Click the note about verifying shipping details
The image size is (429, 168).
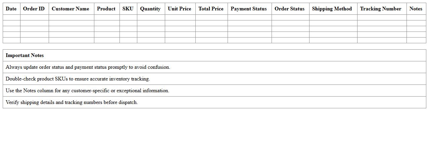(72, 102)
